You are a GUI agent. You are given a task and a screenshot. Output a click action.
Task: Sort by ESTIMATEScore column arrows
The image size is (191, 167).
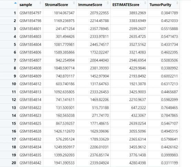click(145, 3)
